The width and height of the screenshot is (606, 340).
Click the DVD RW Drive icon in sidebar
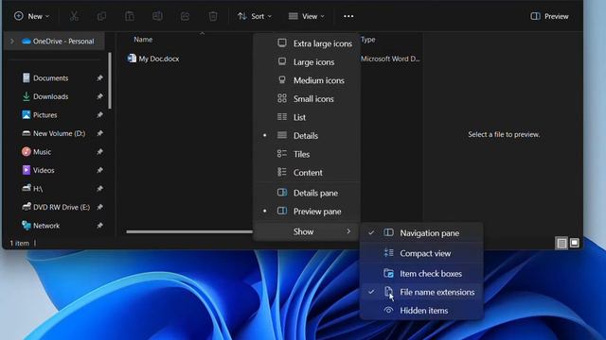[x=26, y=207]
